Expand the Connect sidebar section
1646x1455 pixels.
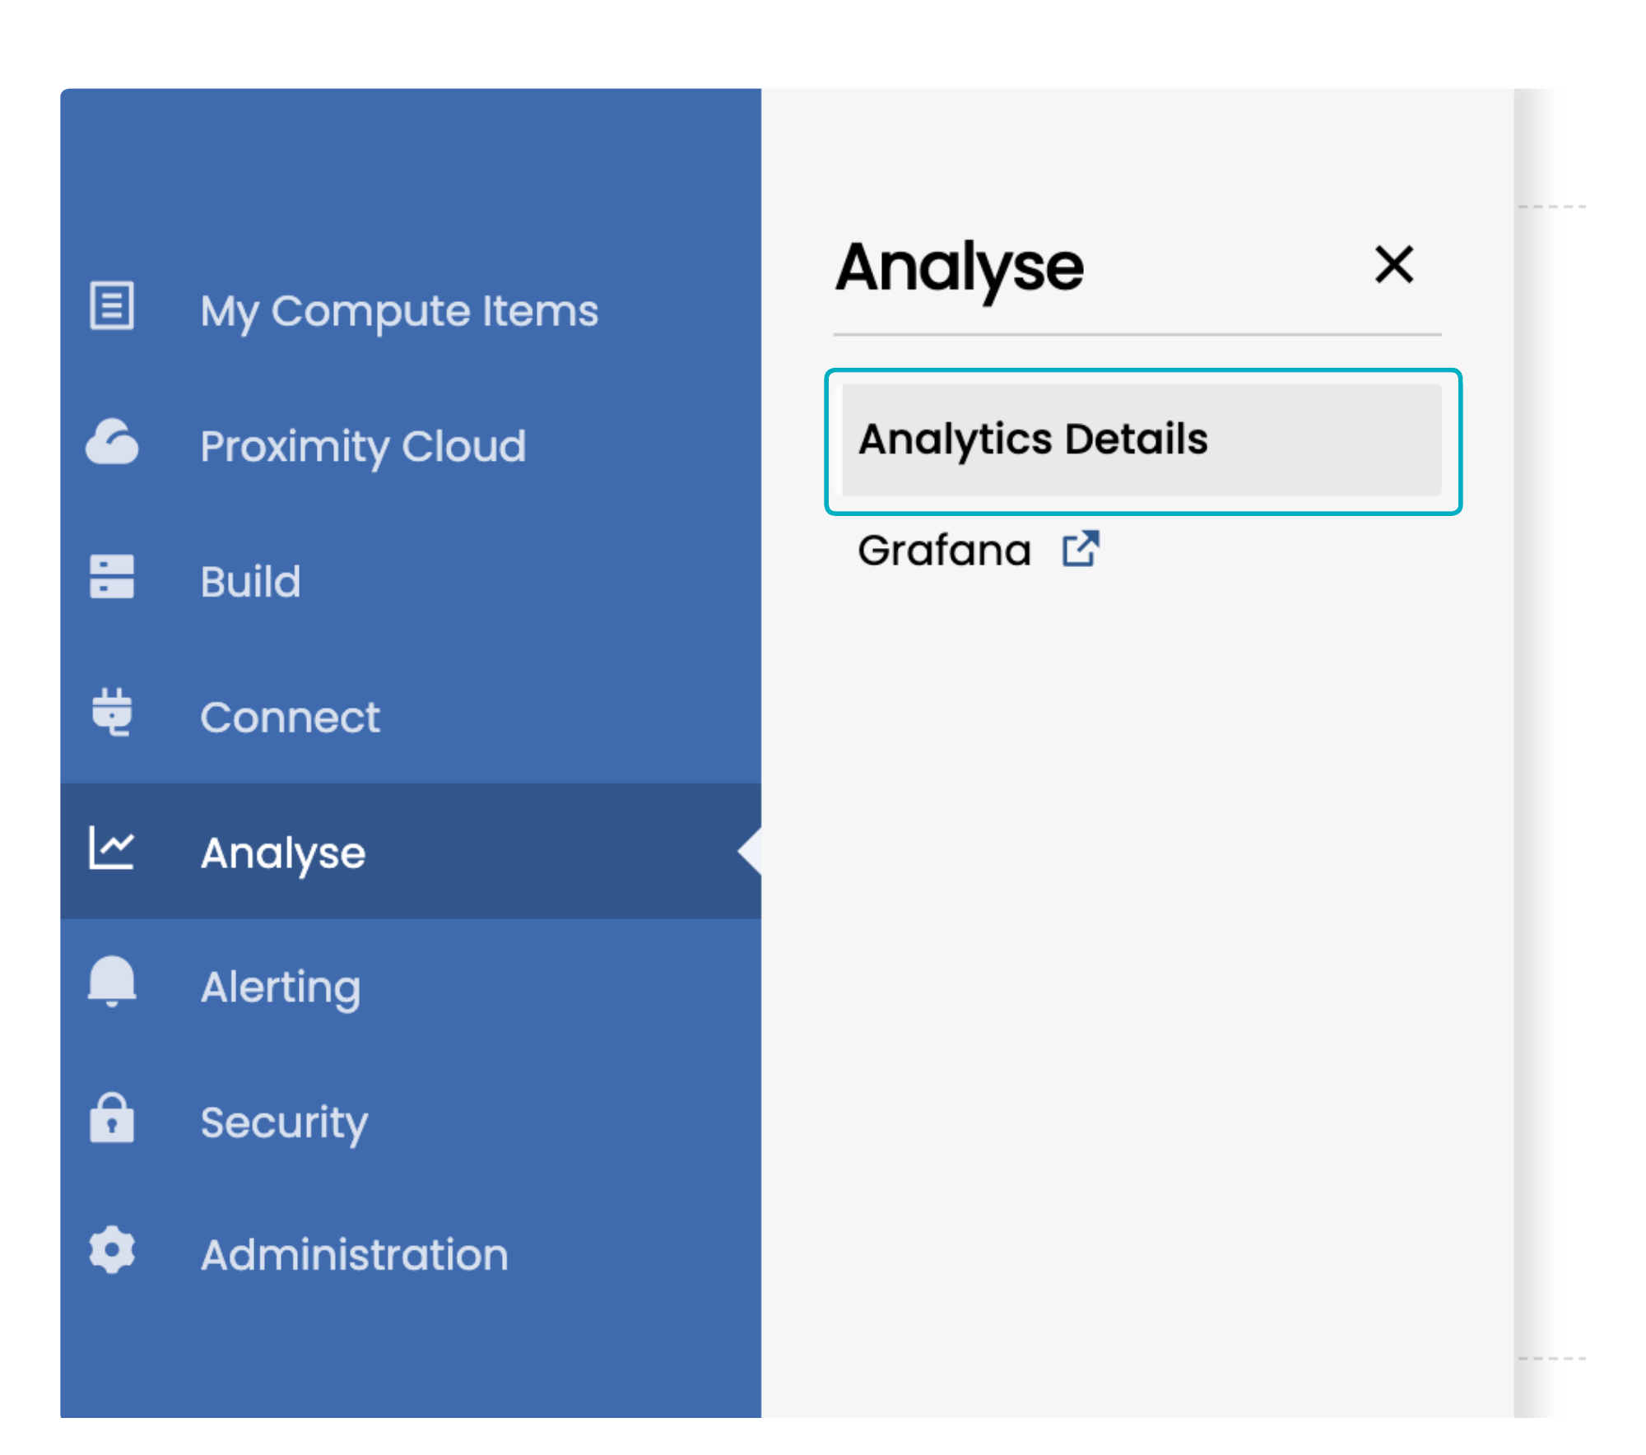pos(291,717)
